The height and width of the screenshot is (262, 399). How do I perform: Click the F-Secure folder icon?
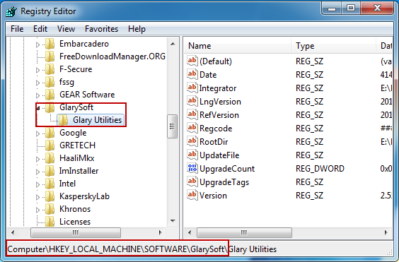coord(50,69)
